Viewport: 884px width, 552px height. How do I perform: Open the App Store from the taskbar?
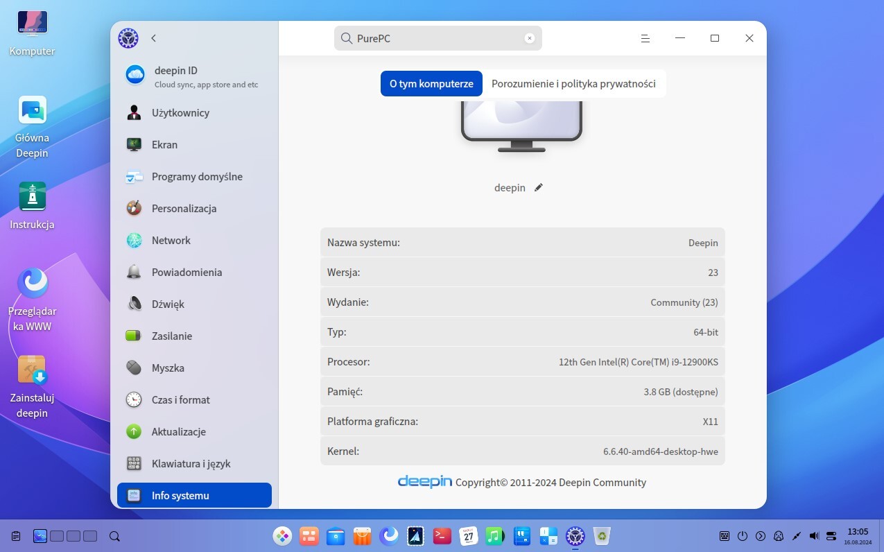click(361, 536)
